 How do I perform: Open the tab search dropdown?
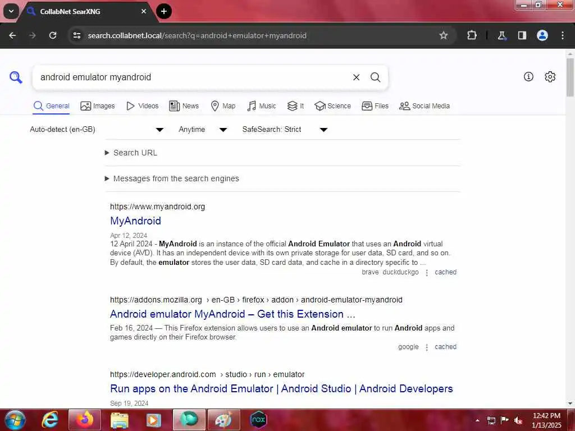(x=11, y=11)
